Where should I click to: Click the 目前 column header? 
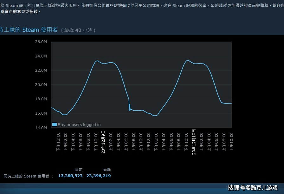[79, 170]
